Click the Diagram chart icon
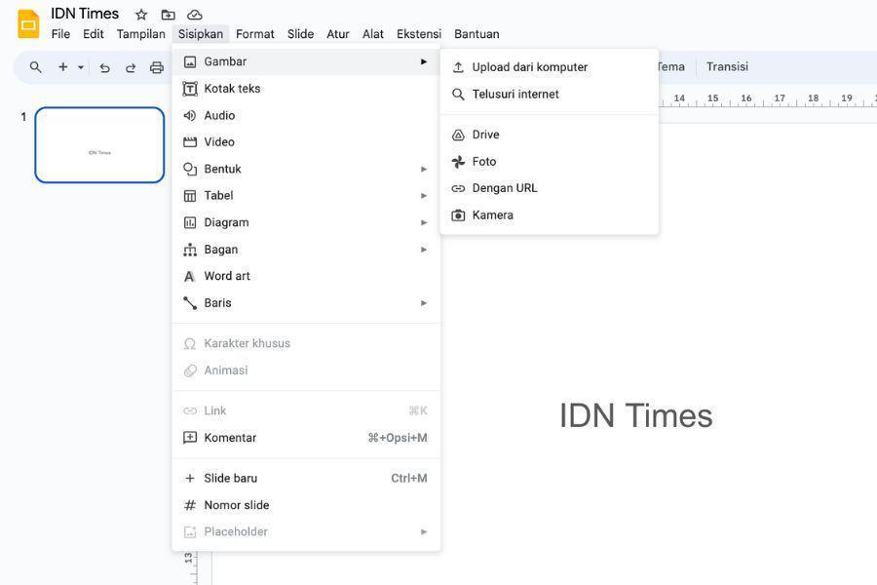The height and width of the screenshot is (585, 877). (190, 223)
